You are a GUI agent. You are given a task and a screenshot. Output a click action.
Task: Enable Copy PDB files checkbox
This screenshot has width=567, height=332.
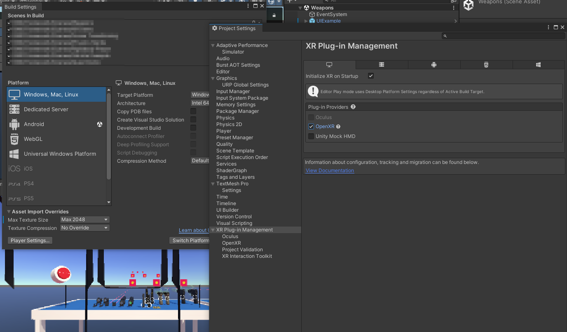click(193, 112)
